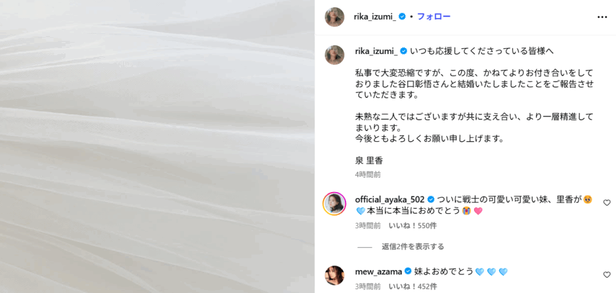
Task: Open official_ayaka_502 story ring avatar
Action: point(334,204)
